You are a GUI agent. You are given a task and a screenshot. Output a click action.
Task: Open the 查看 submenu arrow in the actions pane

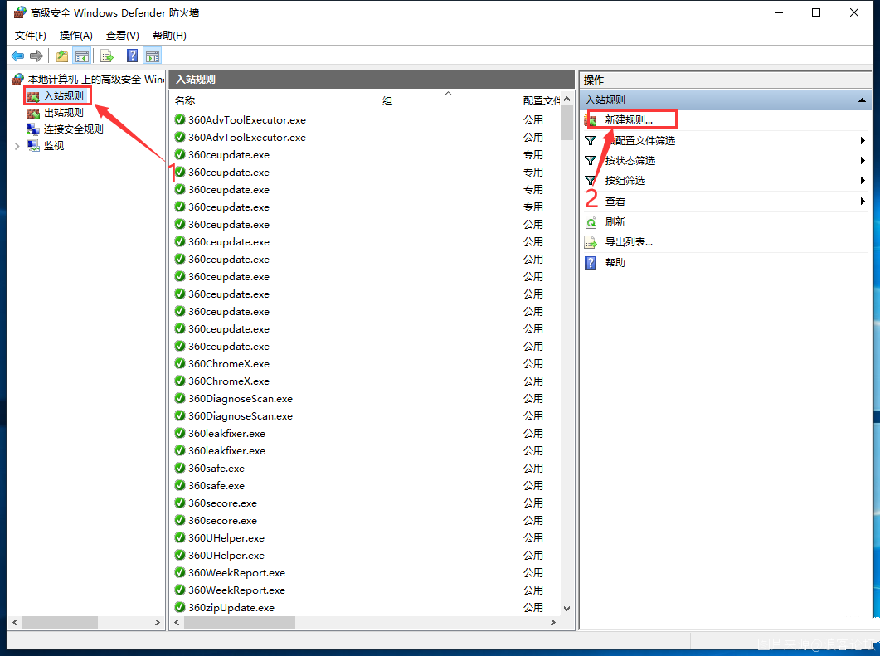click(x=863, y=201)
